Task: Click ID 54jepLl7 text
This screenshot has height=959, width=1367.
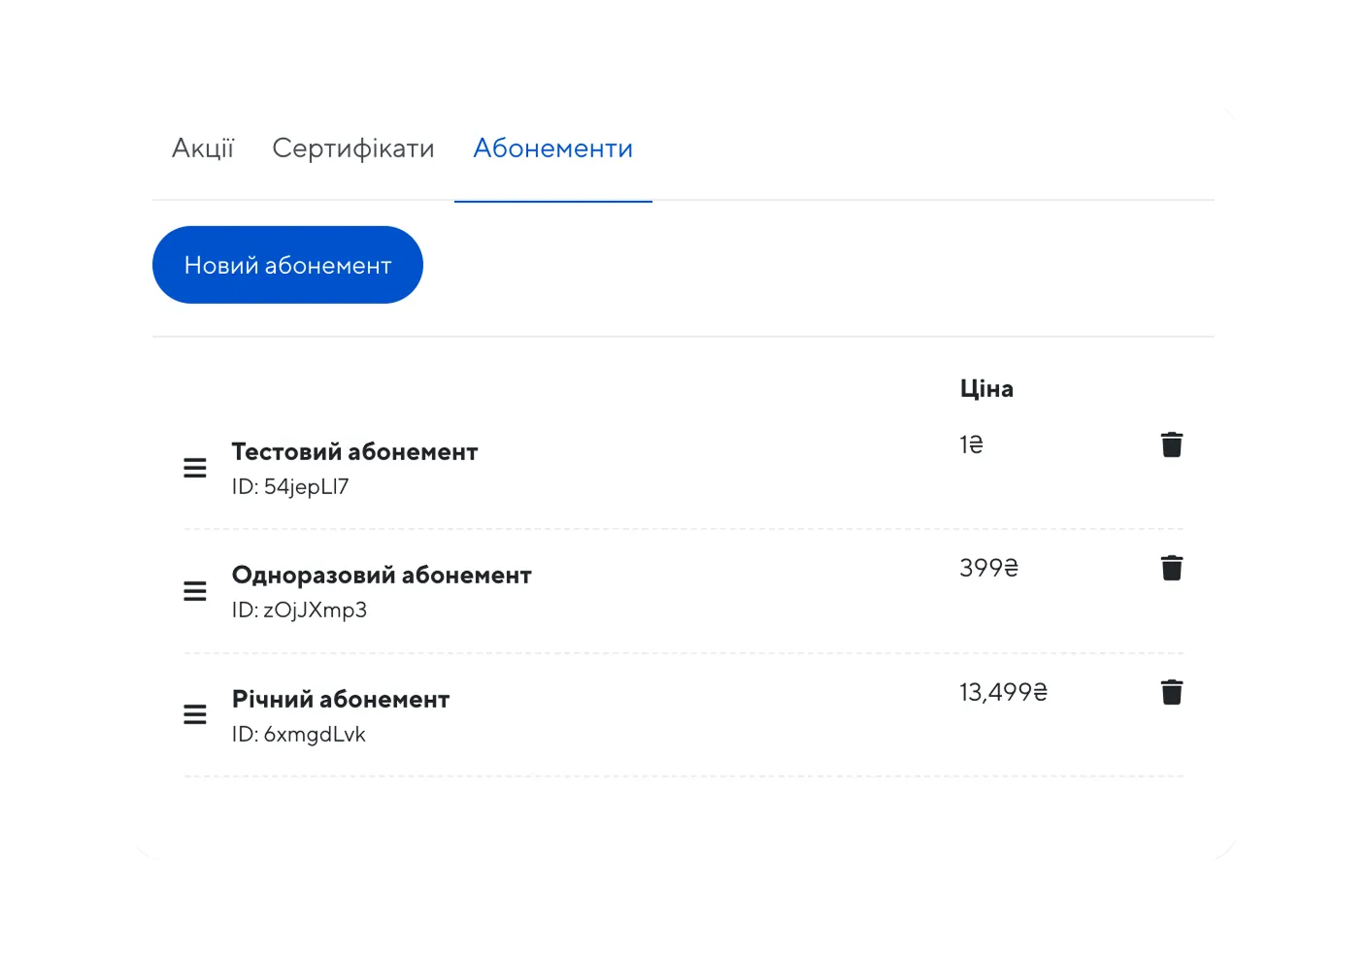Action: [290, 487]
